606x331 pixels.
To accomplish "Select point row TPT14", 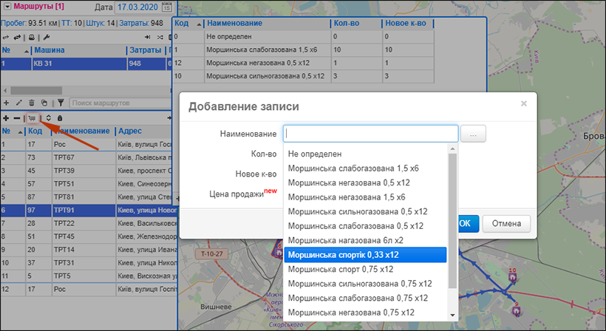I will pos(88,250).
